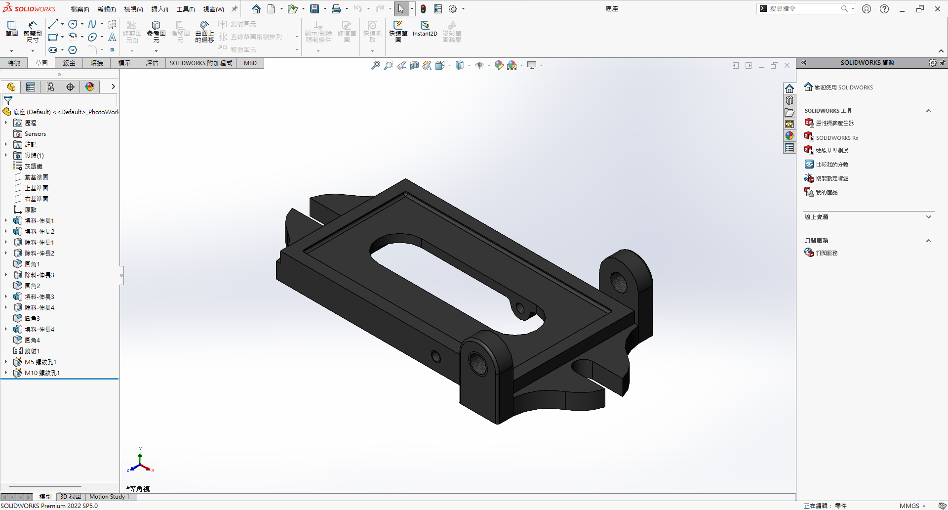Open the File Explorer task pane tab
The image size is (948, 510).
tap(790, 112)
